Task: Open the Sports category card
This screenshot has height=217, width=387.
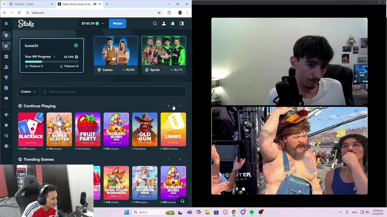Action: [x=164, y=55]
